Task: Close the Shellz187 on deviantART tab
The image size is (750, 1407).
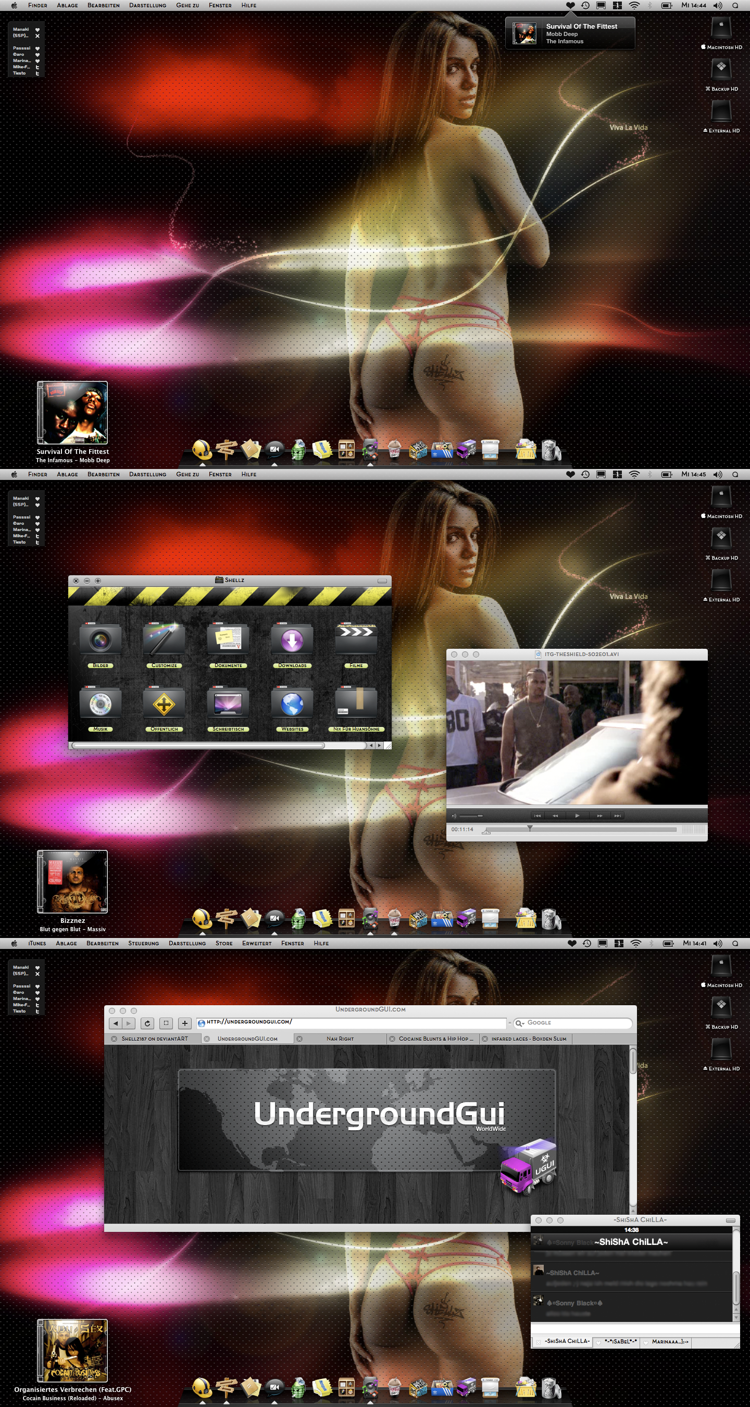Action: 114,1039
